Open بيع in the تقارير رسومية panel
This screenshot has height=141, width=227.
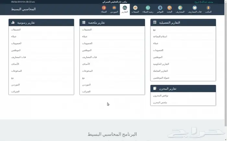click(x=12, y=78)
